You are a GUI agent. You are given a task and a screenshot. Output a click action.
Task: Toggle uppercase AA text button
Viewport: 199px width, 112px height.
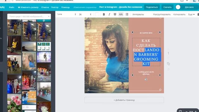pos(121,14)
